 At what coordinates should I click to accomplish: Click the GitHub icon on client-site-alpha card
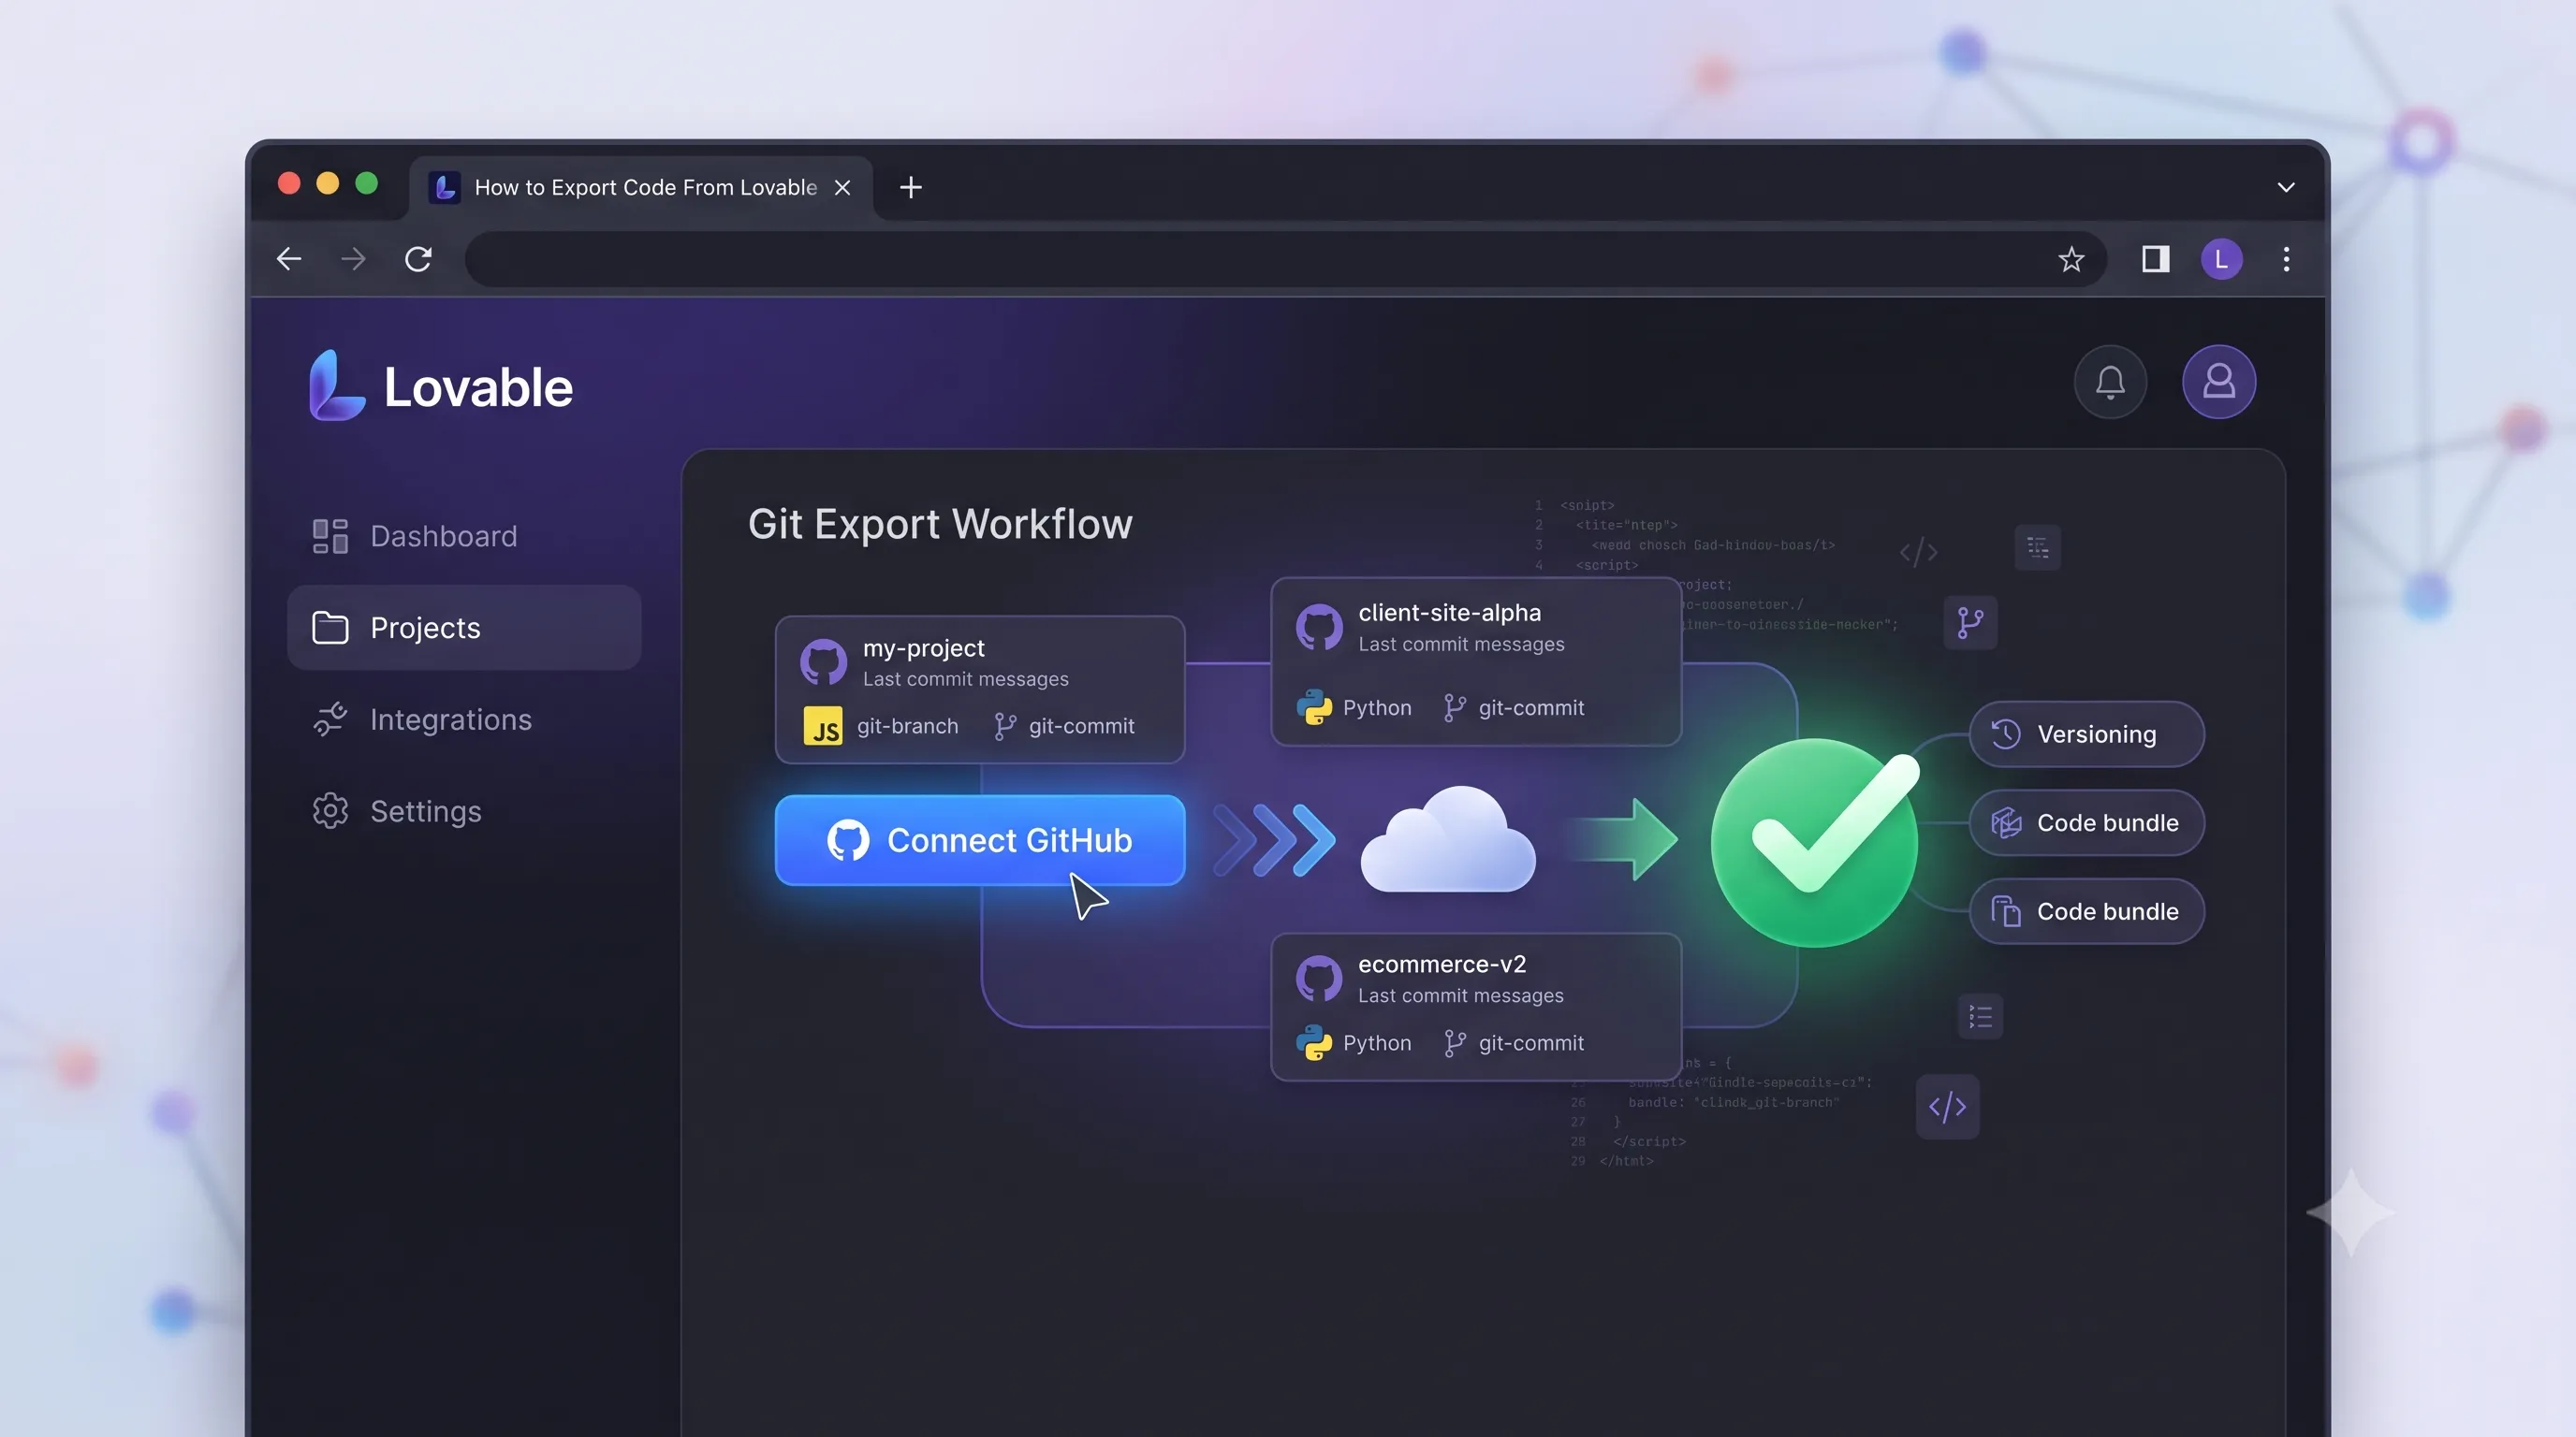[1319, 627]
